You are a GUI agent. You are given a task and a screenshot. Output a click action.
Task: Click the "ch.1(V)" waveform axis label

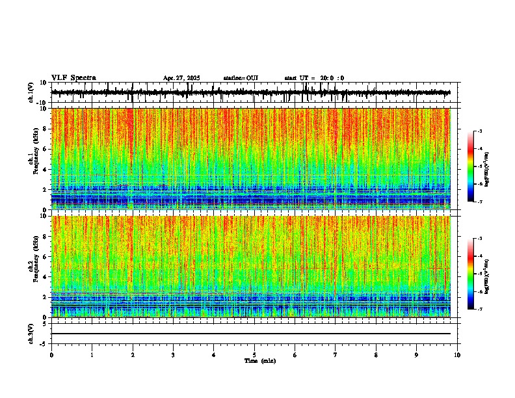coord(31,92)
